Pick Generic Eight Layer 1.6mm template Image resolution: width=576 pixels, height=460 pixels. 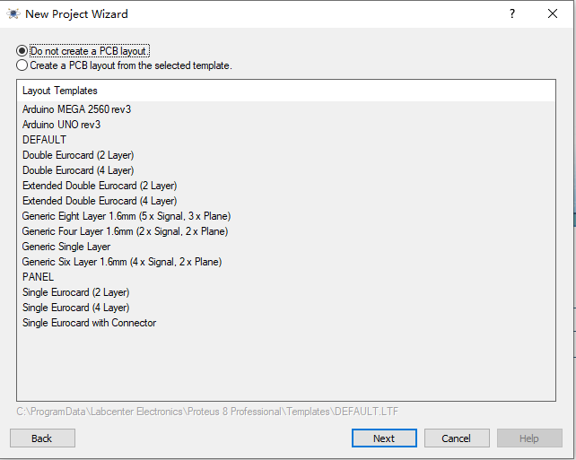(x=127, y=216)
